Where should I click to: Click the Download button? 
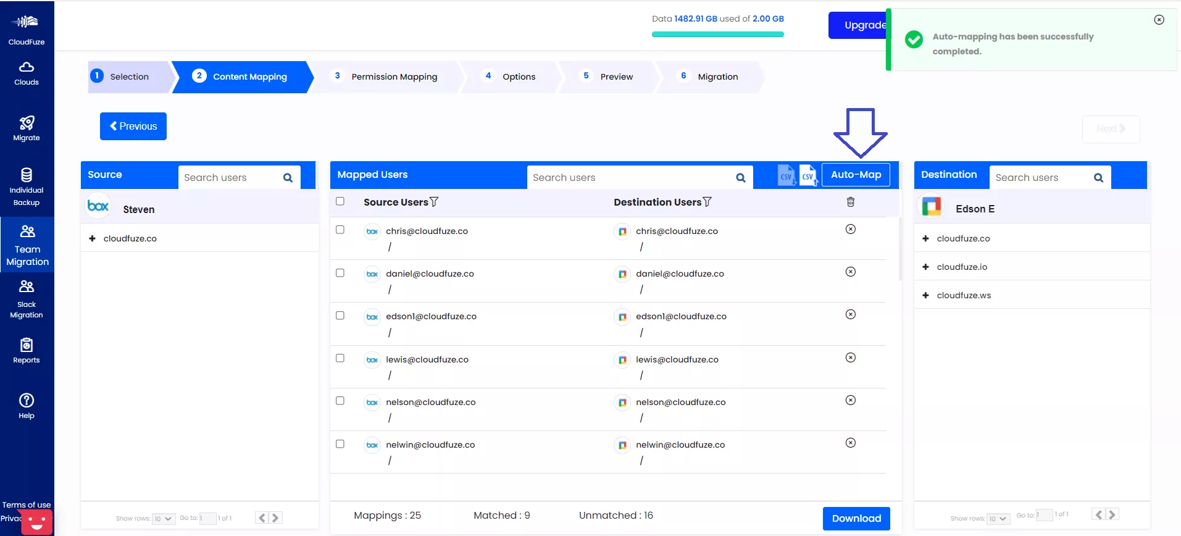[x=856, y=518]
